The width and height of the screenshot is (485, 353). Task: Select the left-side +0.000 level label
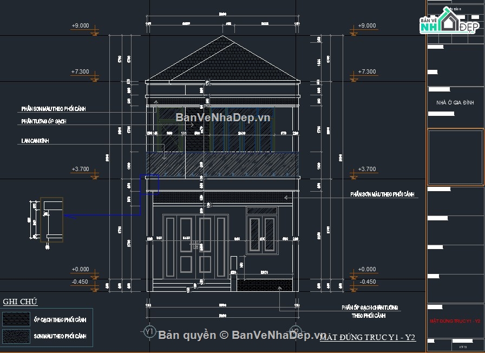click(x=81, y=270)
